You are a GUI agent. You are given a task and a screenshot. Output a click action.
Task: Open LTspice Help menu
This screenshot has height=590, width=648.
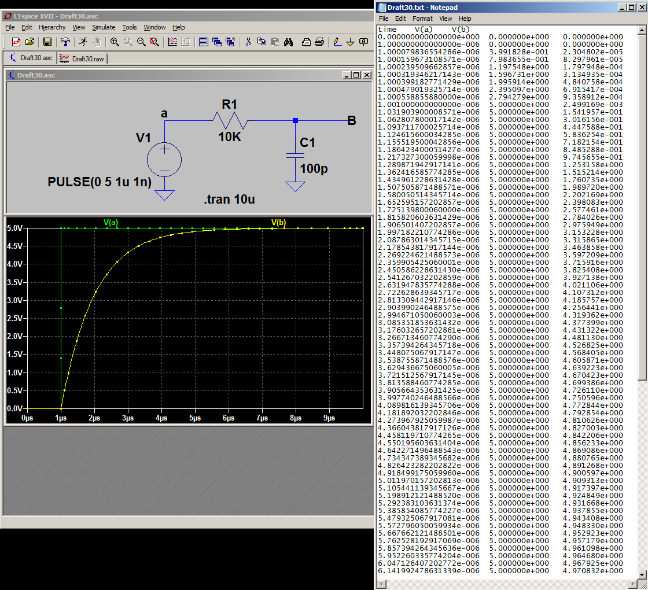[x=179, y=27]
